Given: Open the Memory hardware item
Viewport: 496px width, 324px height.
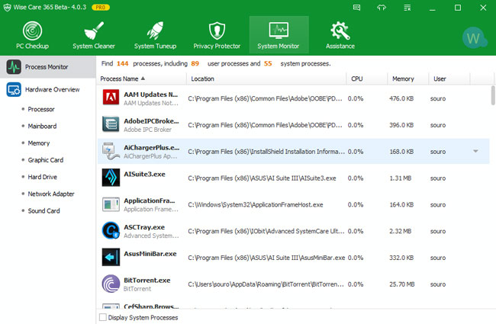Looking at the screenshot, I should coord(39,143).
